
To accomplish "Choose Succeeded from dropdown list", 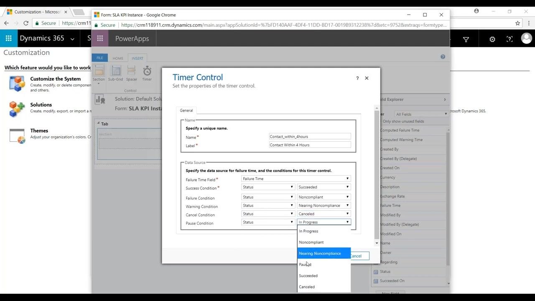I will pyautogui.click(x=324, y=276).
